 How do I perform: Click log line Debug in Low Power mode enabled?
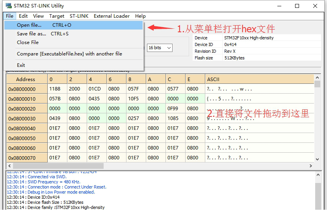51,192
